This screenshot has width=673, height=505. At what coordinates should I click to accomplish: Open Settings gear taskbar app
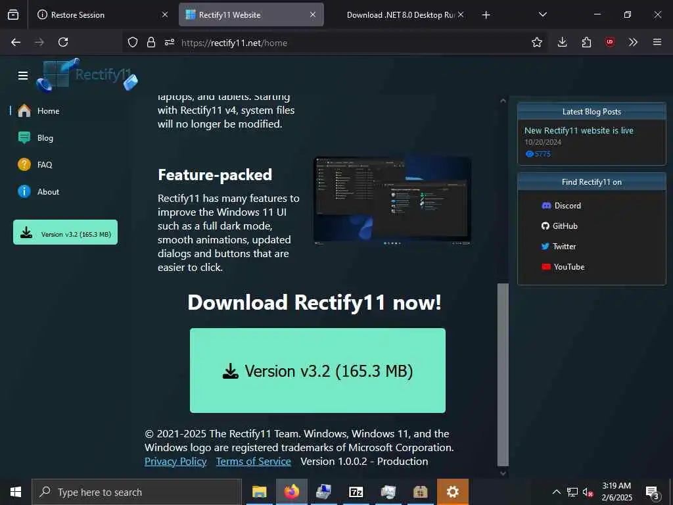pyautogui.click(x=453, y=492)
